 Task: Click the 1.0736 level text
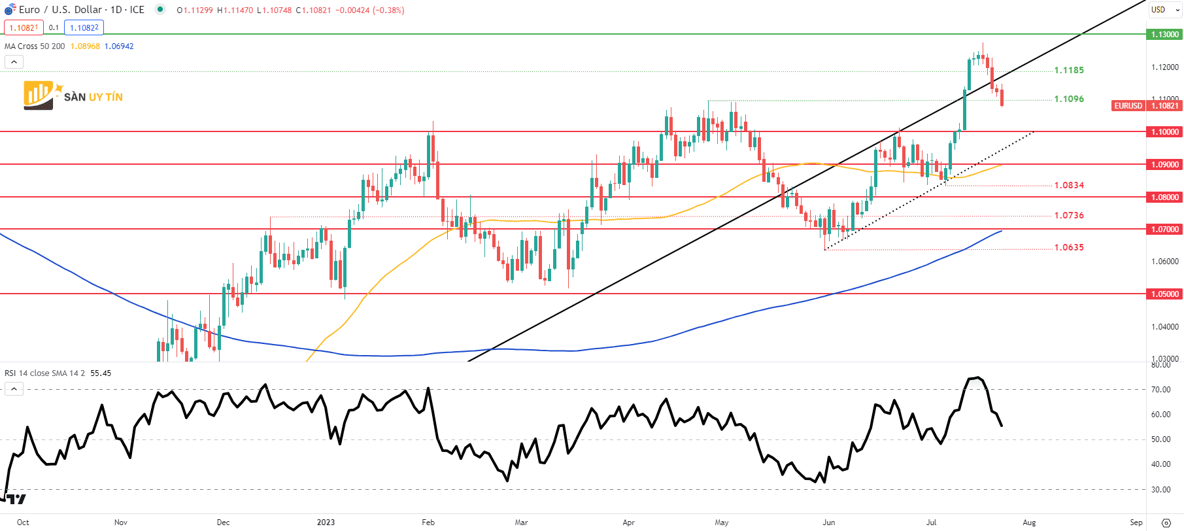pos(1069,215)
